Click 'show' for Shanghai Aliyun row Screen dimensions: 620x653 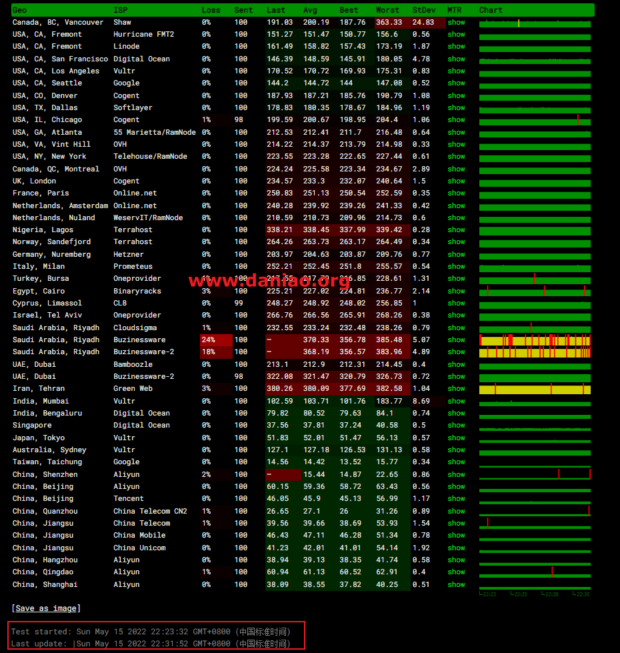pos(456,585)
